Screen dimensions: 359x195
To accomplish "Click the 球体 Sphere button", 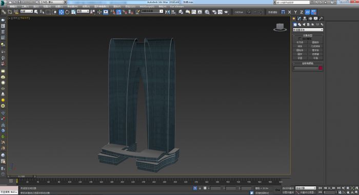I will click(x=300, y=46).
